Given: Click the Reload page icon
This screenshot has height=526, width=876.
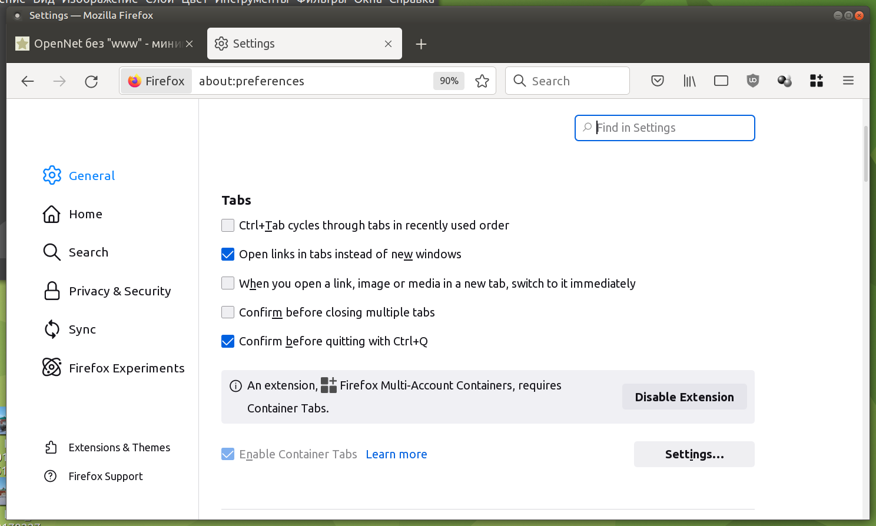Looking at the screenshot, I should (91, 81).
